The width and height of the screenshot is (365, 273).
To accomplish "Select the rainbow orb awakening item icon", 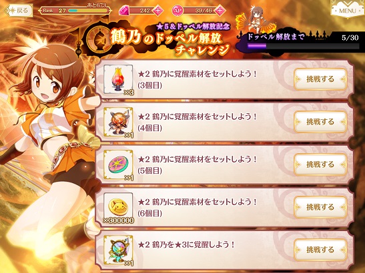I will pyautogui.click(x=118, y=250).
